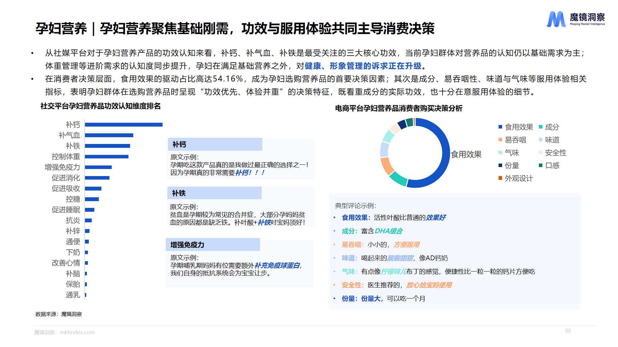
Task: Click the 社交平台孕妇营养品功效认知维度排名 chart title
Action: (x=100, y=107)
